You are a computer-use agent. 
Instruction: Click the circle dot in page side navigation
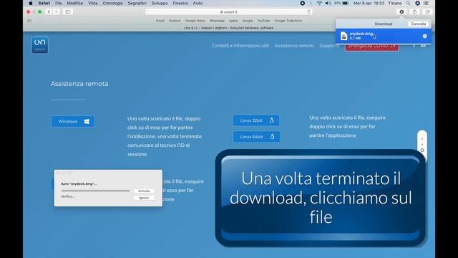click(422, 150)
